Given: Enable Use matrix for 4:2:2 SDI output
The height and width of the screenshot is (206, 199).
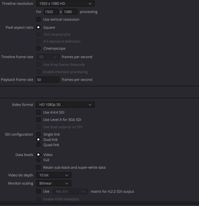Looking at the screenshot, I should tap(38, 191).
